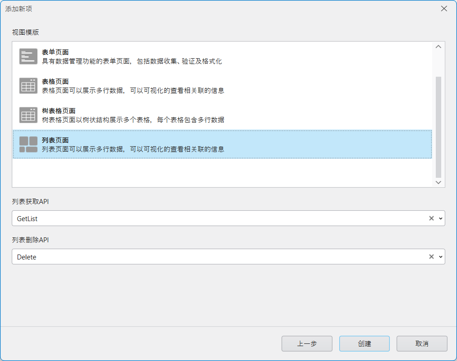Viewport: 457px width, 361px height.
Task: Pick the 树表格页面 template description
Action: (133, 120)
